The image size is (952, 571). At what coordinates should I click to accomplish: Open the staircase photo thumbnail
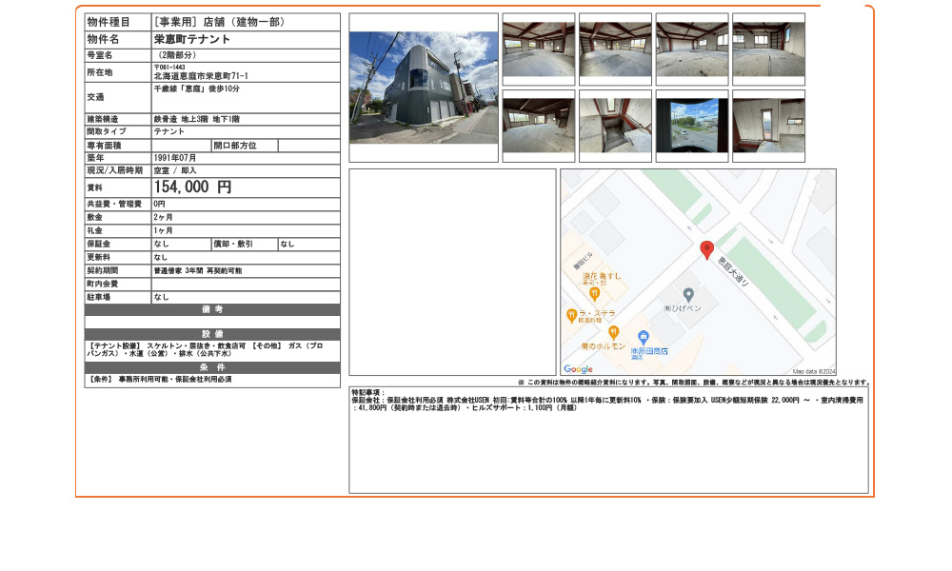pos(615,126)
